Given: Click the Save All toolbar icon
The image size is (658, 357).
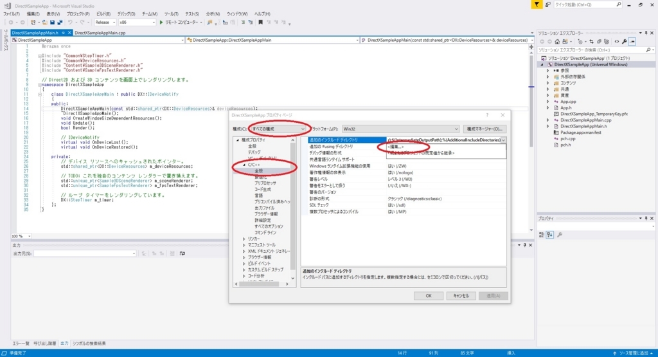Looking at the screenshot, I should 60,23.
